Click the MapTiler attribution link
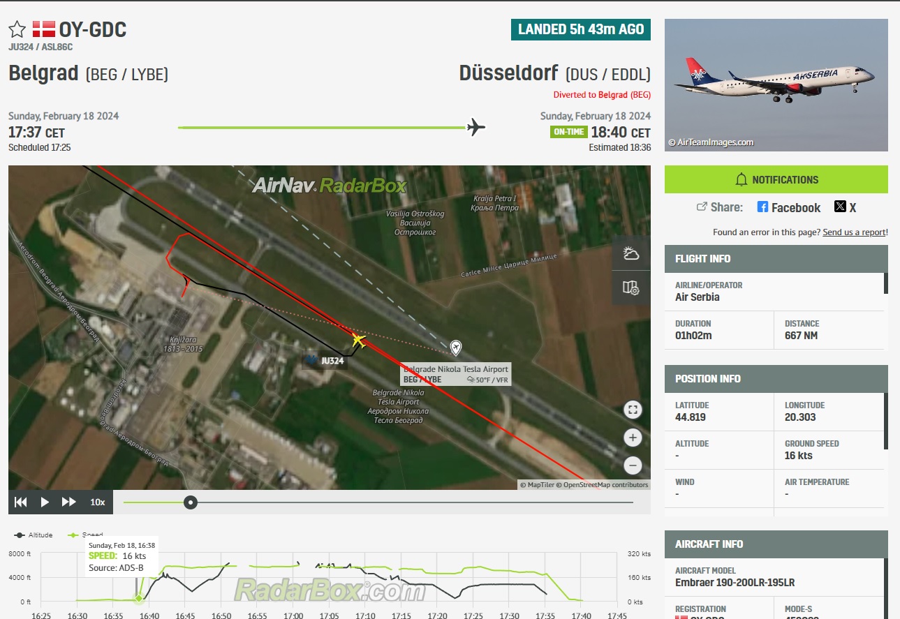 click(x=538, y=484)
